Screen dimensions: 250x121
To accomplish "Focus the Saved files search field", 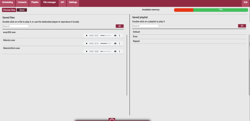I will coord(16,26).
